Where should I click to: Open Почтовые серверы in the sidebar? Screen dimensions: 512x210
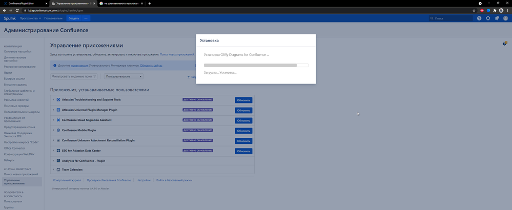click(16, 106)
